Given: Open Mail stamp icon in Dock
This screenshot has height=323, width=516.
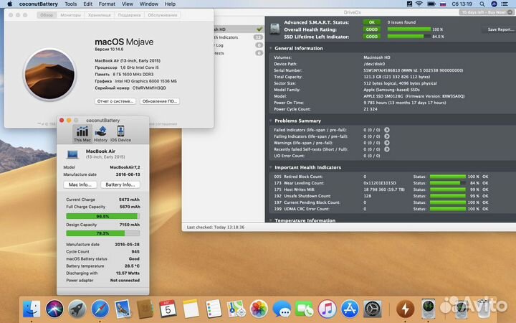Looking at the screenshot, I should [123, 309].
